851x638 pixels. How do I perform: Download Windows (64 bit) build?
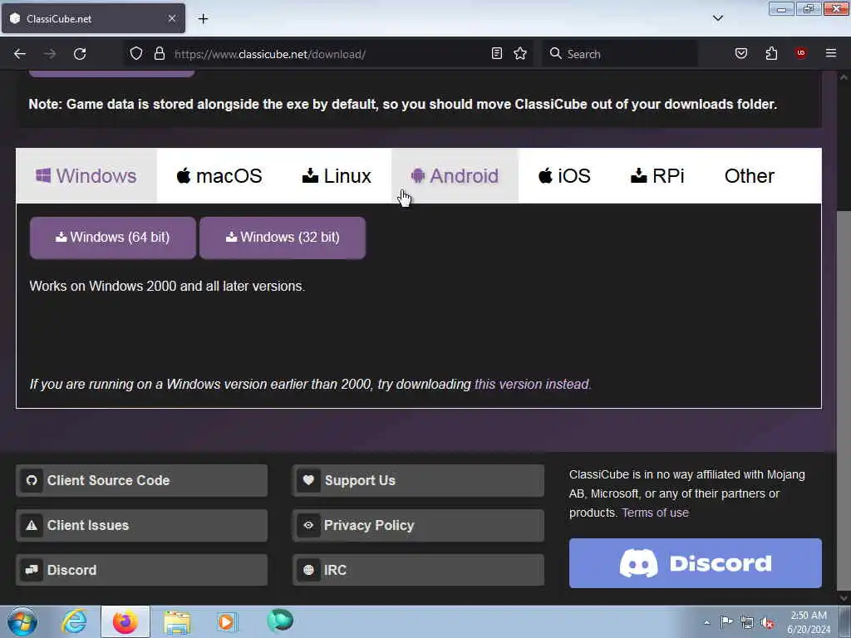113,238
